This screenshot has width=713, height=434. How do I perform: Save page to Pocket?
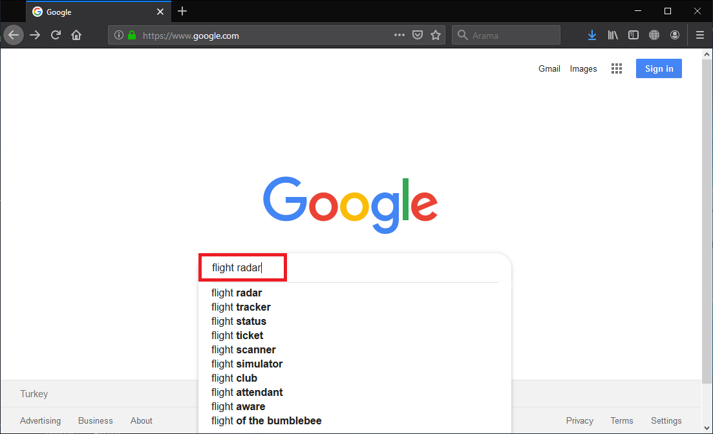click(418, 35)
